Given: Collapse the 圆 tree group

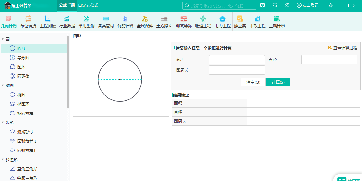Looking at the screenshot, I should (2, 39).
